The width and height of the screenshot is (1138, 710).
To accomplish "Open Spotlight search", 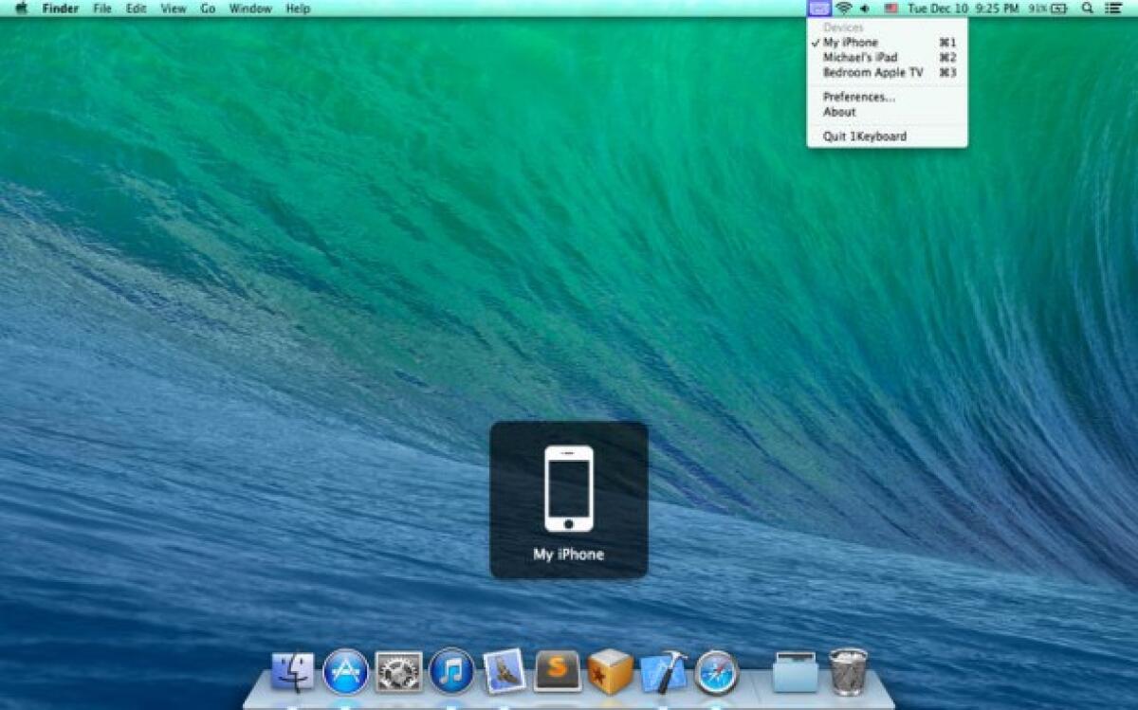I will point(1089,8).
